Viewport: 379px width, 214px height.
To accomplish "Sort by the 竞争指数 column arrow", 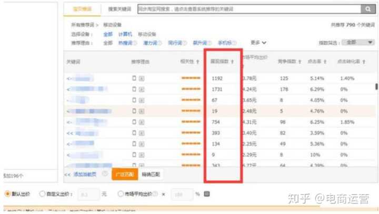I will click(x=300, y=62).
